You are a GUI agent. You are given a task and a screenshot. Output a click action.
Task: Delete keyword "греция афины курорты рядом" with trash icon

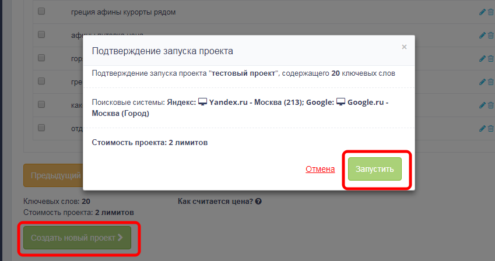(x=490, y=12)
